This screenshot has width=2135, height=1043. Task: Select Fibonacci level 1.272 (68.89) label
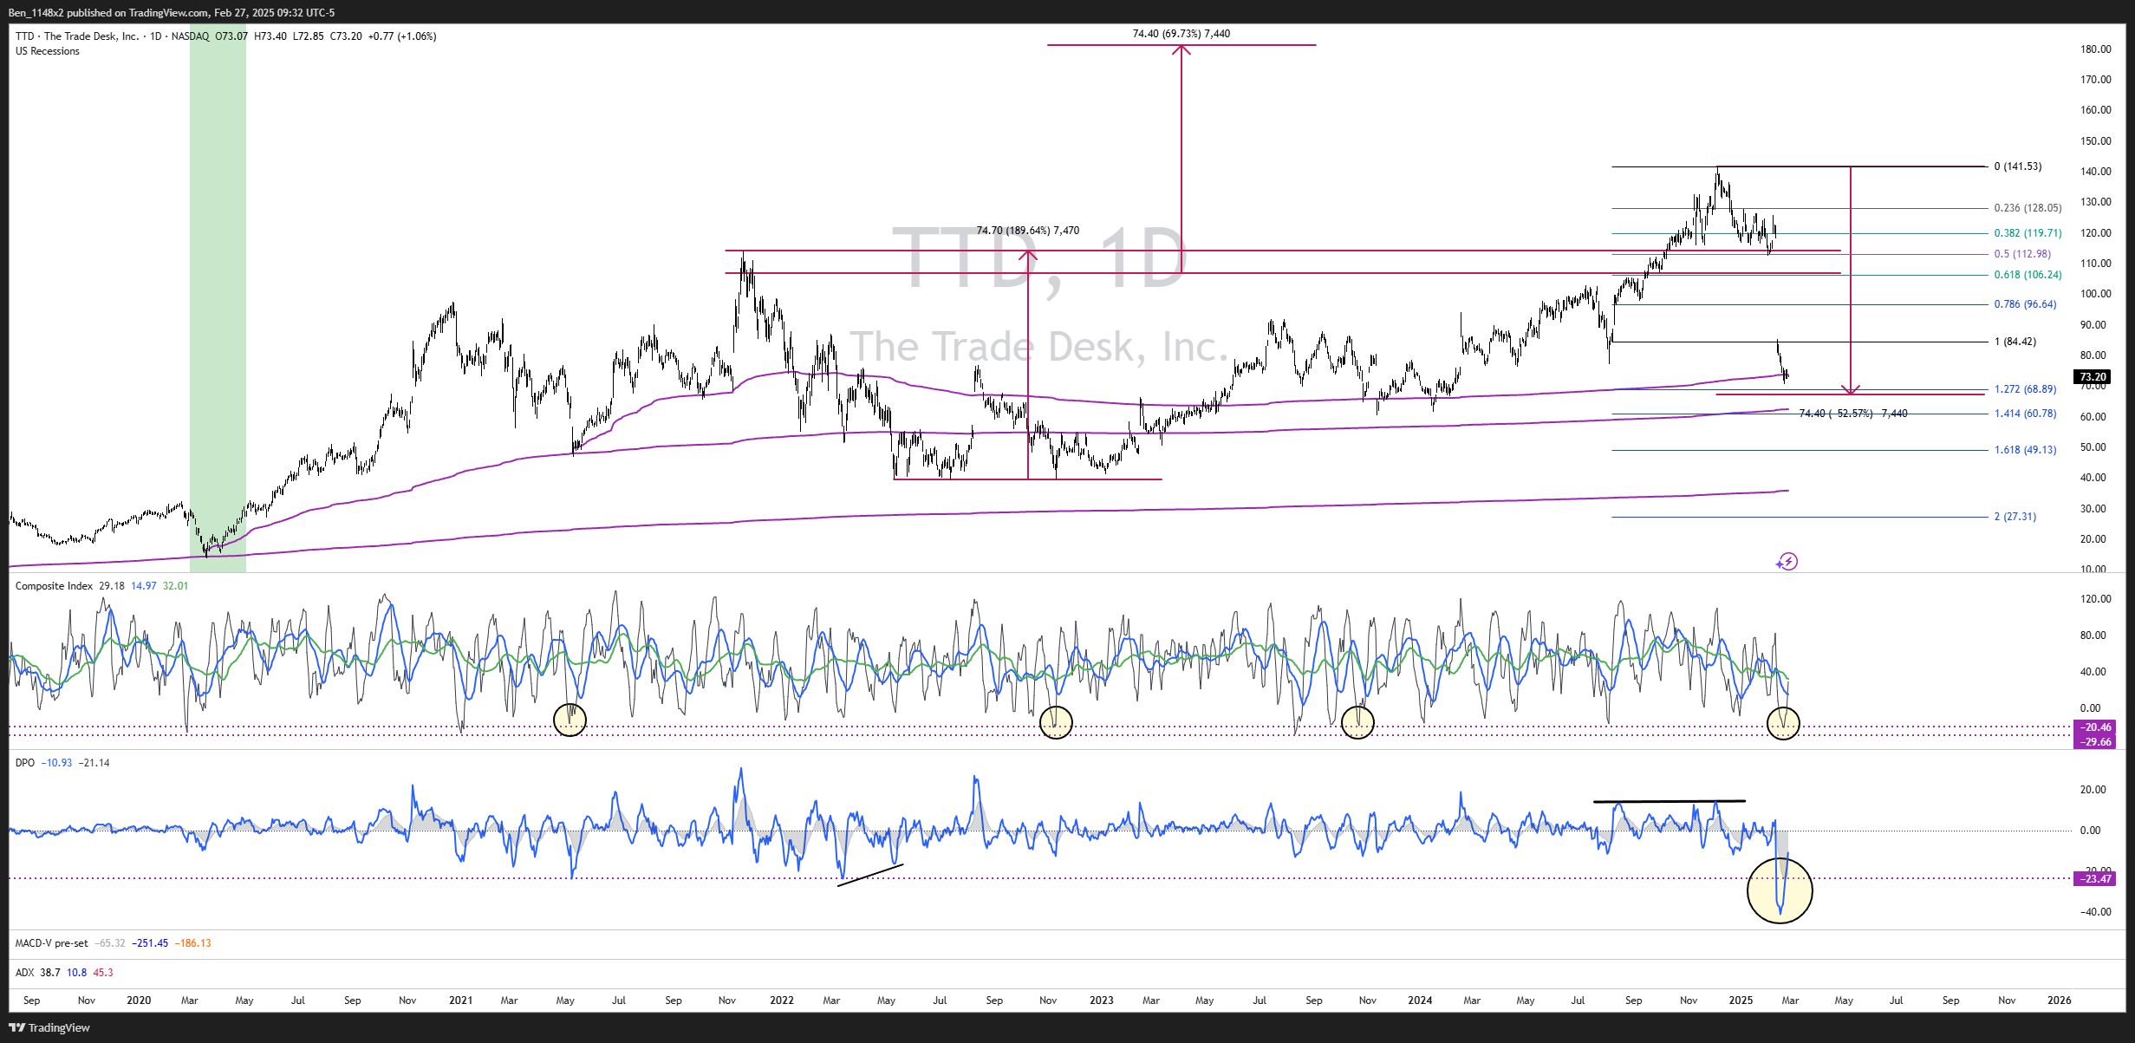(2025, 389)
